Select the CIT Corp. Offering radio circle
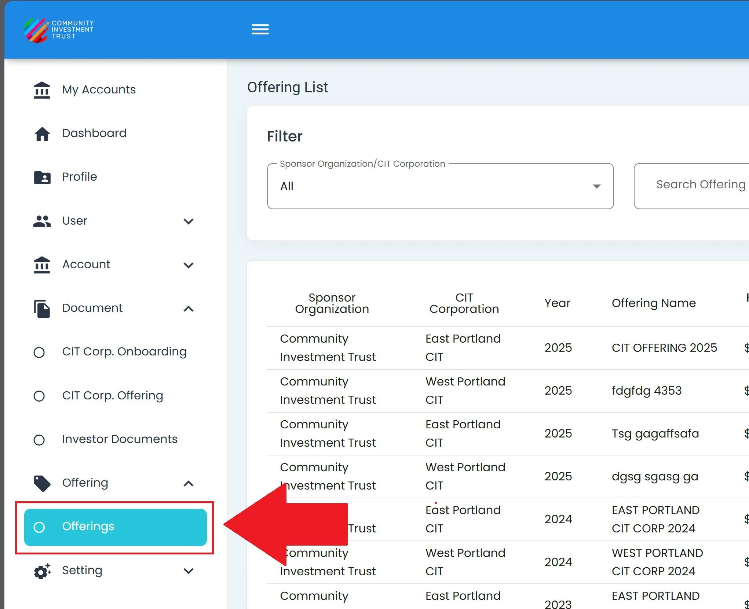749x609 pixels. 39,396
